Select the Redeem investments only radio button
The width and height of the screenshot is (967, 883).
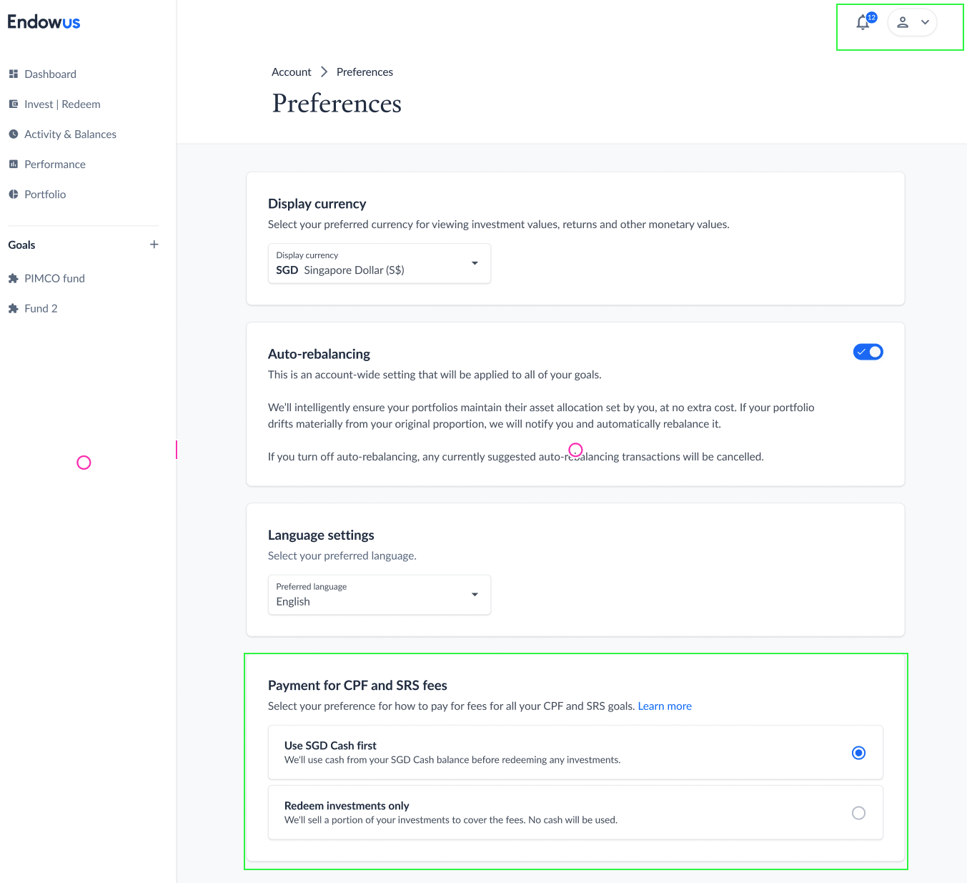coord(858,813)
